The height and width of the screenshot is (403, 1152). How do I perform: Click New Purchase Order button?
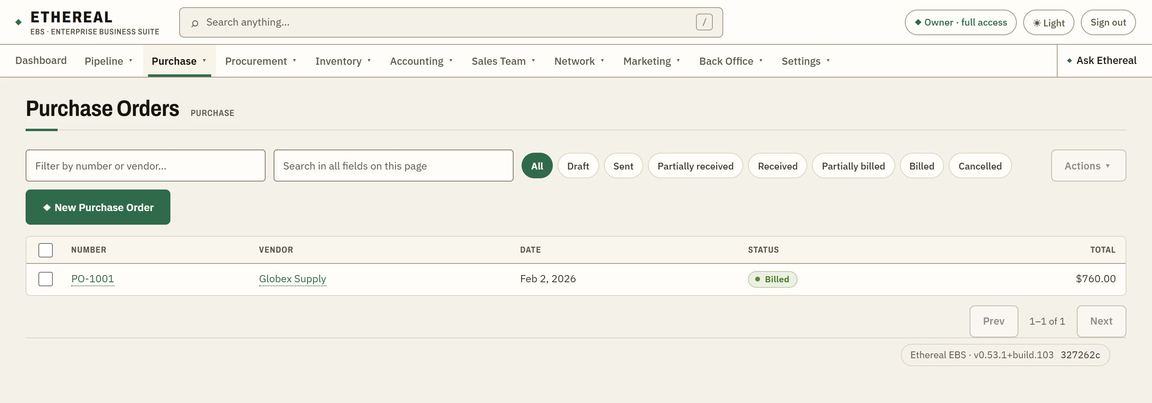pos(98,207)
